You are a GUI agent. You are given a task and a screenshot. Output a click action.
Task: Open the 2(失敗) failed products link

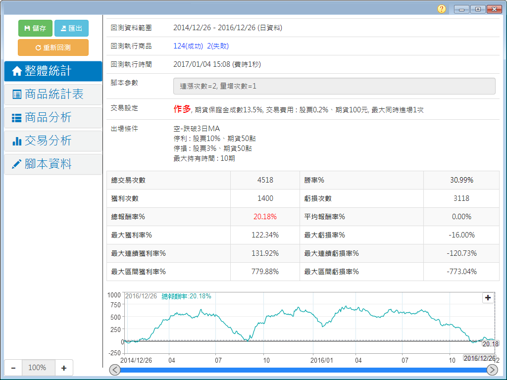(218, 46)
